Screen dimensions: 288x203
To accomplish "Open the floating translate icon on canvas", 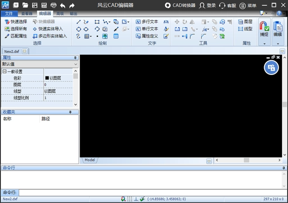I will point(271,67).
